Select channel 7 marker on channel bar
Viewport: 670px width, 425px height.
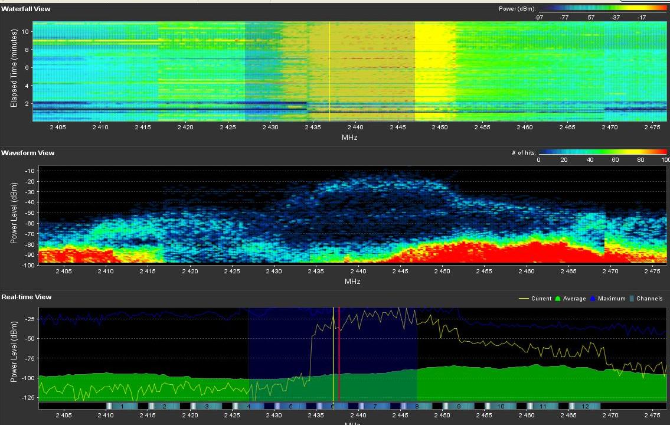pyautogui.click(x=375, y=407)
